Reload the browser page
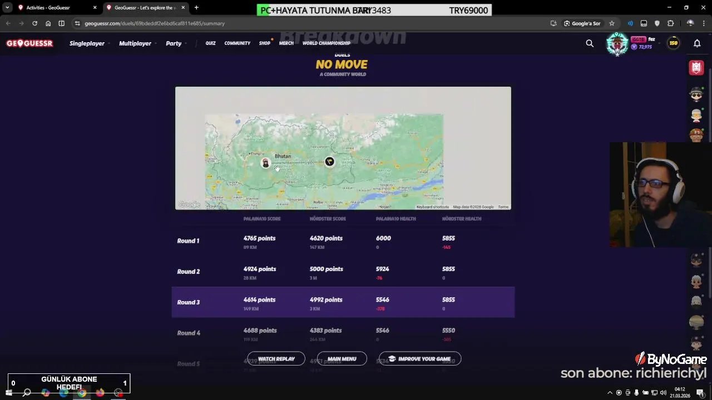The height and width of the screenshot is (400, 712). (34, 23)
